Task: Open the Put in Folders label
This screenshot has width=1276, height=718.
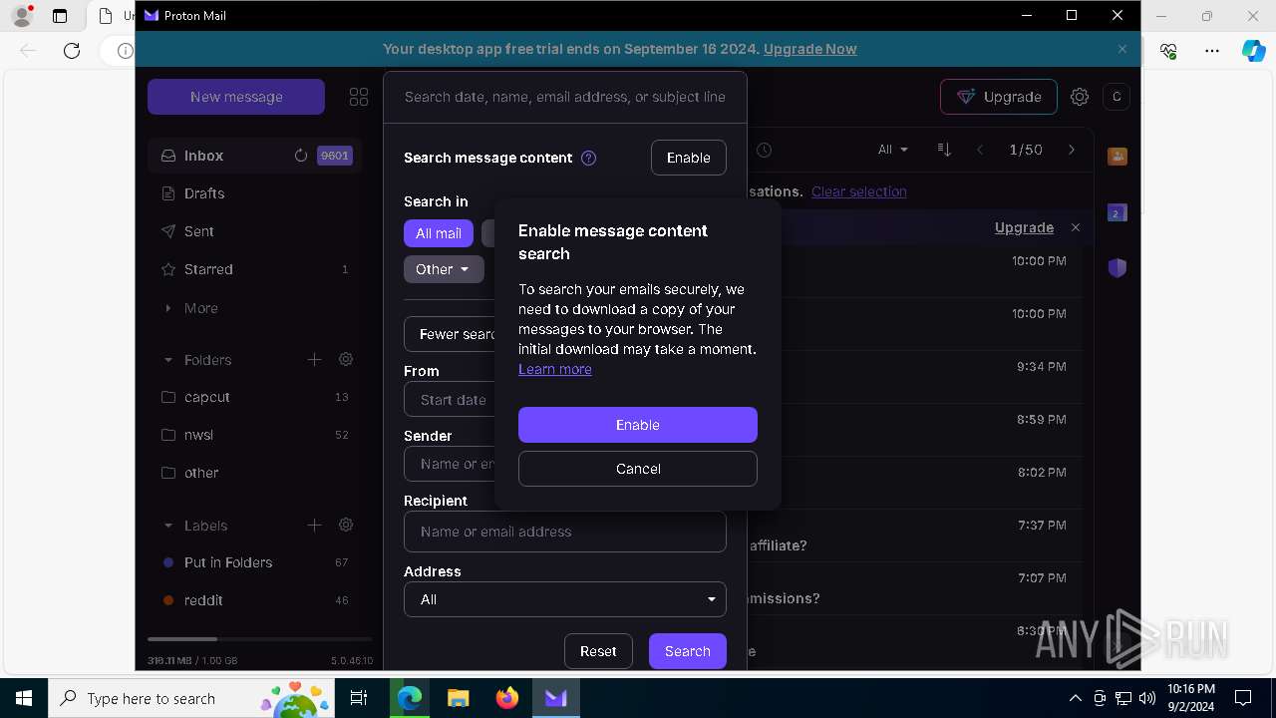Action: tap(254, 562)
